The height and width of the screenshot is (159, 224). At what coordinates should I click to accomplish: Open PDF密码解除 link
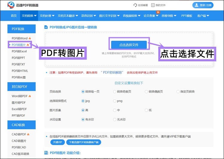pyautogui.click(x=112, y=73)
